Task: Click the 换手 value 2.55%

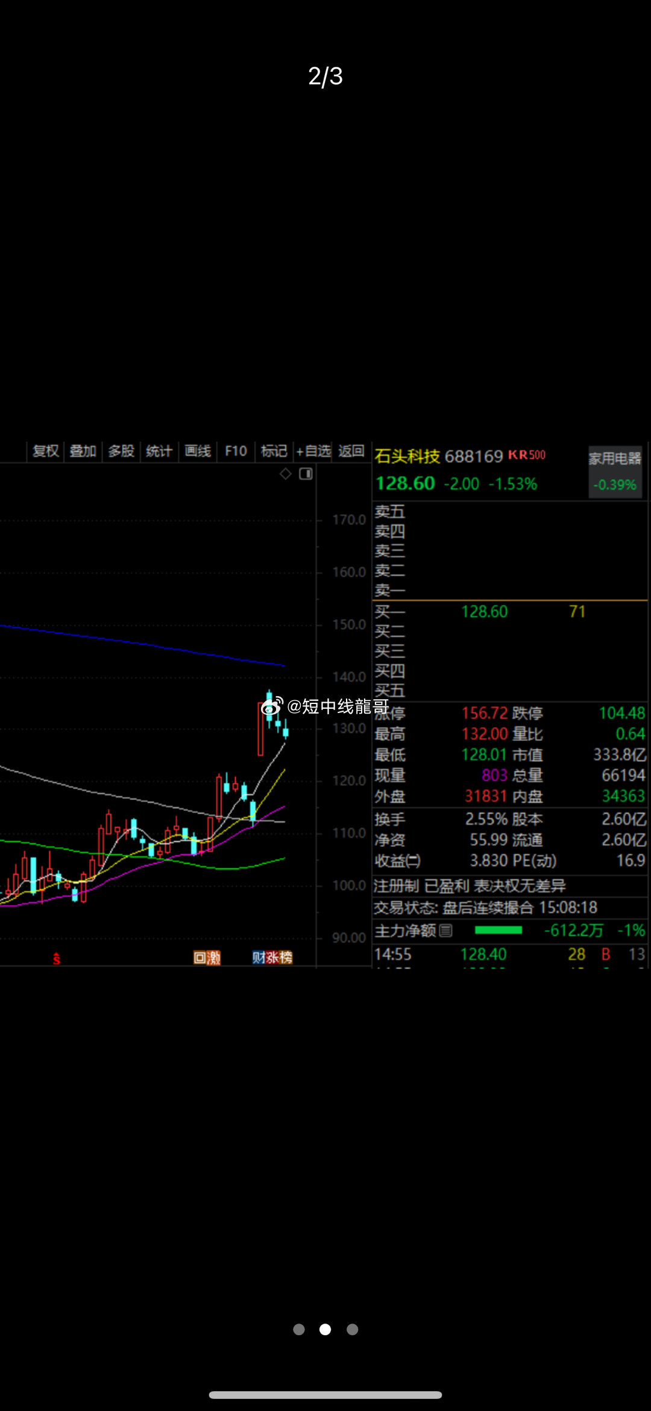Action: 486,819
